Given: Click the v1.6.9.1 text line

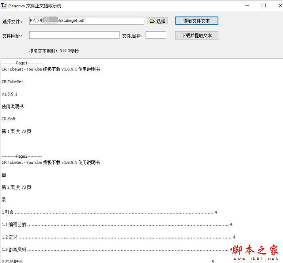Looking at the screenshot, I should [x=9, y=94].
